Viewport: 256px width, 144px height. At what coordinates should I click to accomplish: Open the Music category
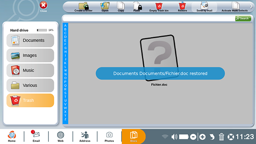coord(30,70)
